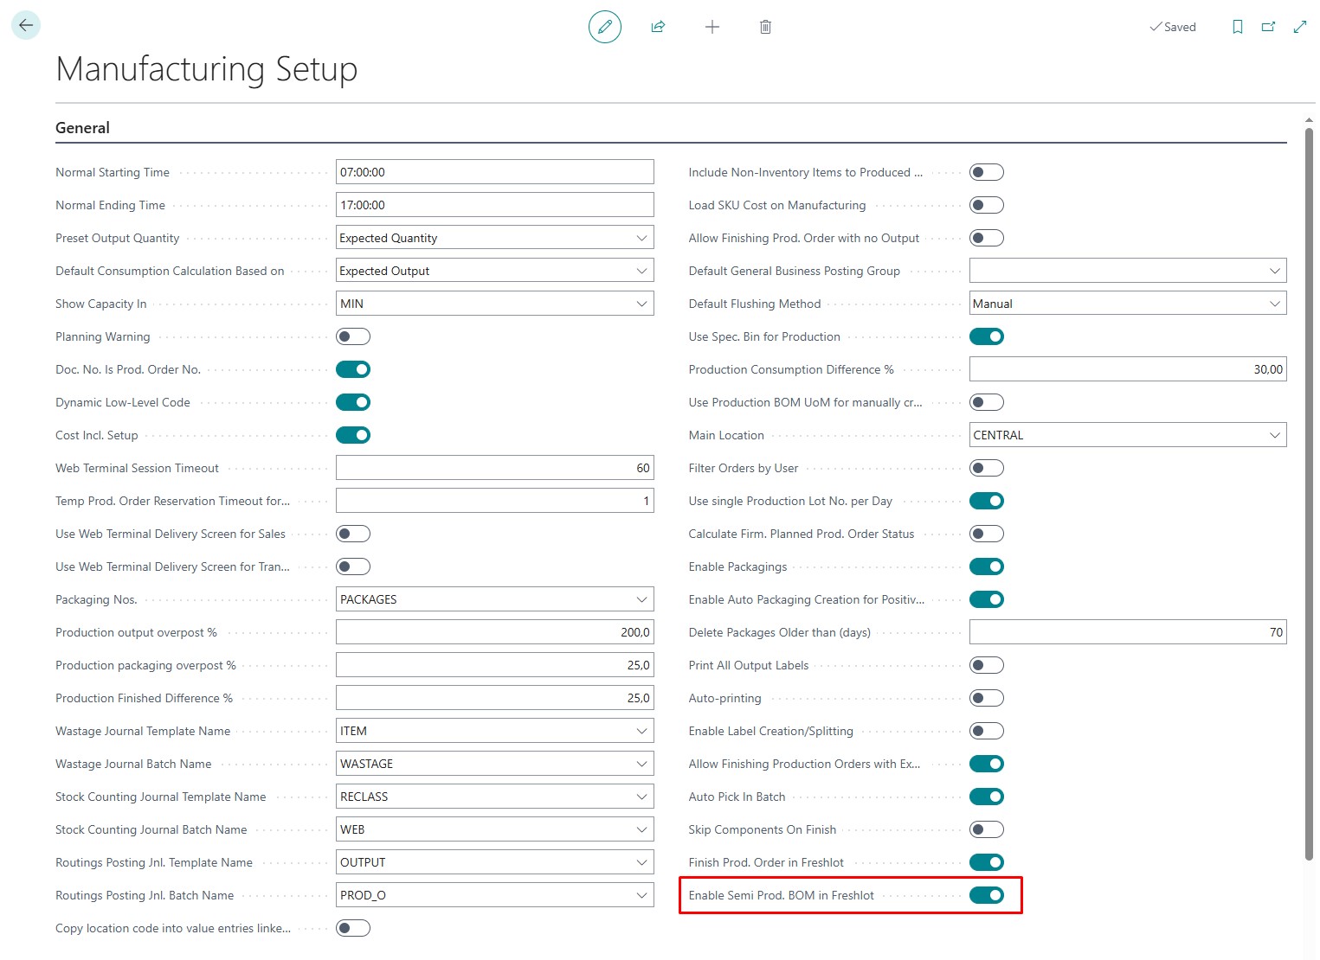Click Delete Packages Older than (days) field
Screen dimensions: 1320x960
click(1128, 632)
